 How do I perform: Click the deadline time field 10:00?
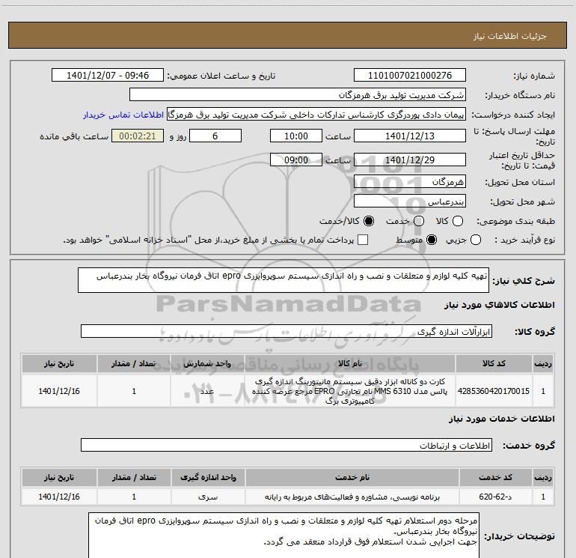pyautogui.click(x=296, y=136)
